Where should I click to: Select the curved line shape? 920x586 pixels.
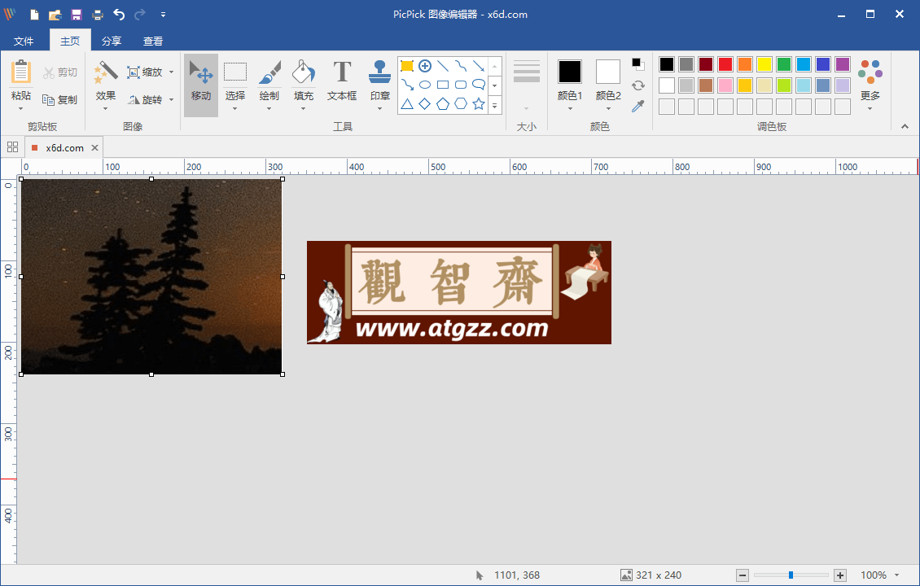click(461, 66)
